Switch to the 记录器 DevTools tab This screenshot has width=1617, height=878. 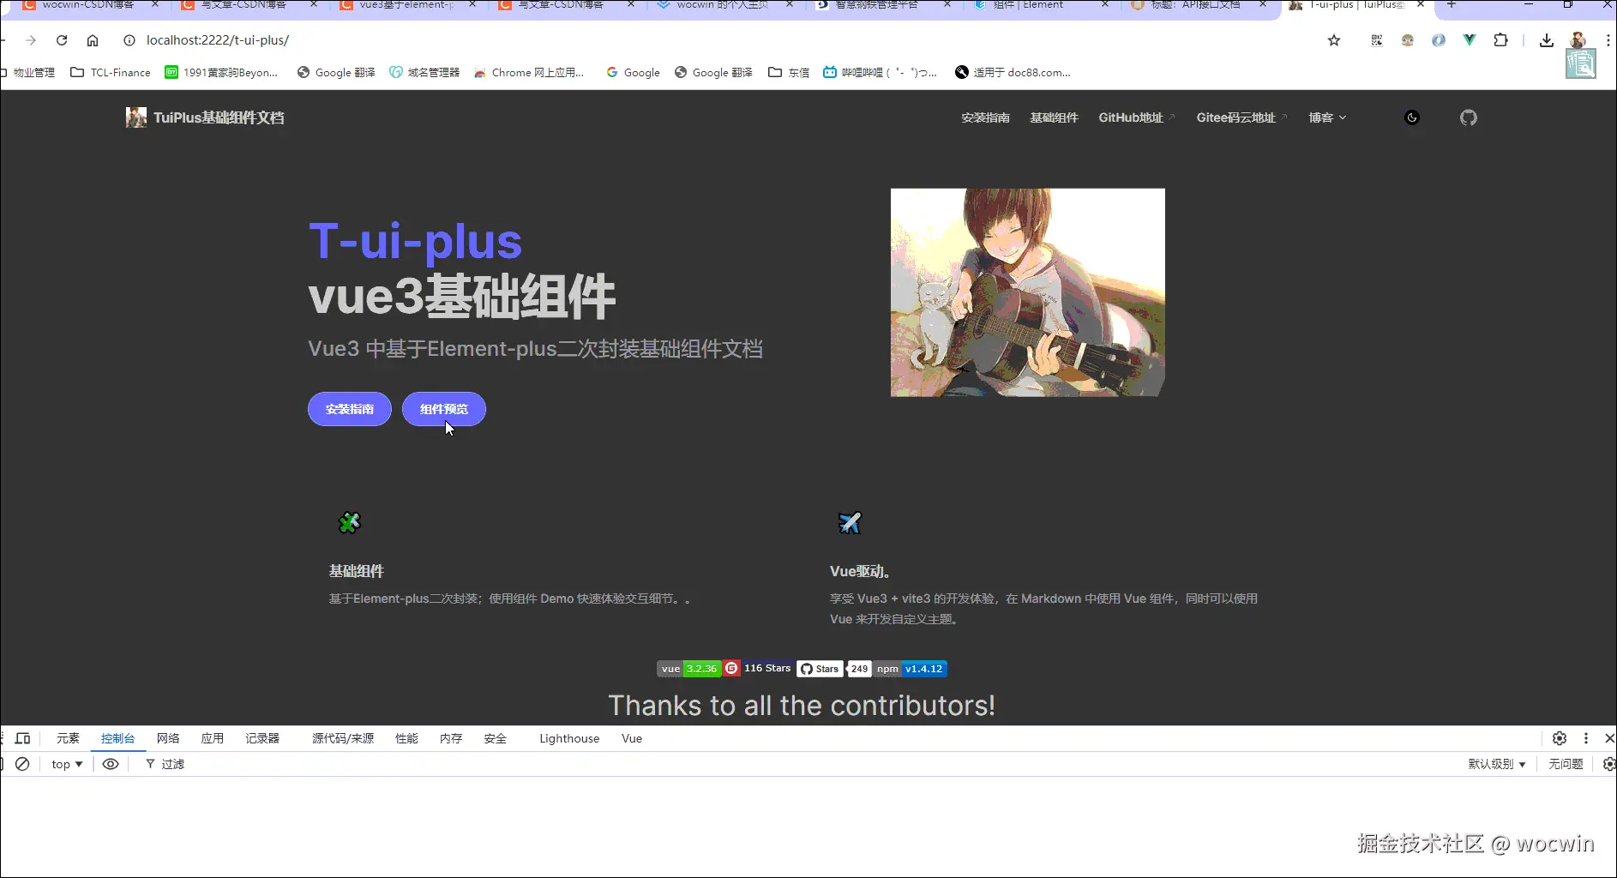coord(262,738)
